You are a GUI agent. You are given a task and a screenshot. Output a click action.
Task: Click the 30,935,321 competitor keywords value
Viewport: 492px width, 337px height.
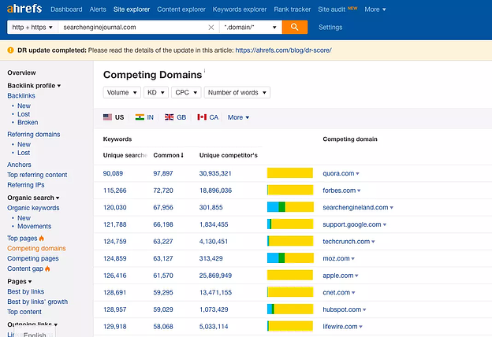(215, 173)
